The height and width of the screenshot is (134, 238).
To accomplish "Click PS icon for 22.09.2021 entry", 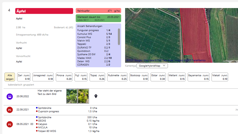I will [10, 110].
